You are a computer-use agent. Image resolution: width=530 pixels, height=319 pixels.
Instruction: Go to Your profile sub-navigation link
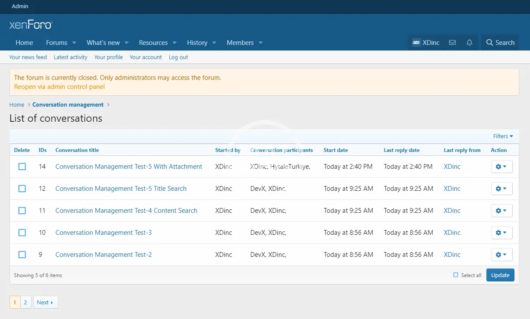coord(108,57)
